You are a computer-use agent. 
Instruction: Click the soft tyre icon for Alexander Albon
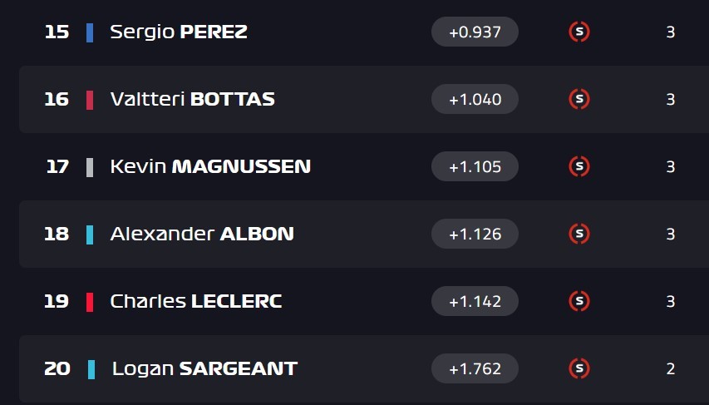[579, 234]
